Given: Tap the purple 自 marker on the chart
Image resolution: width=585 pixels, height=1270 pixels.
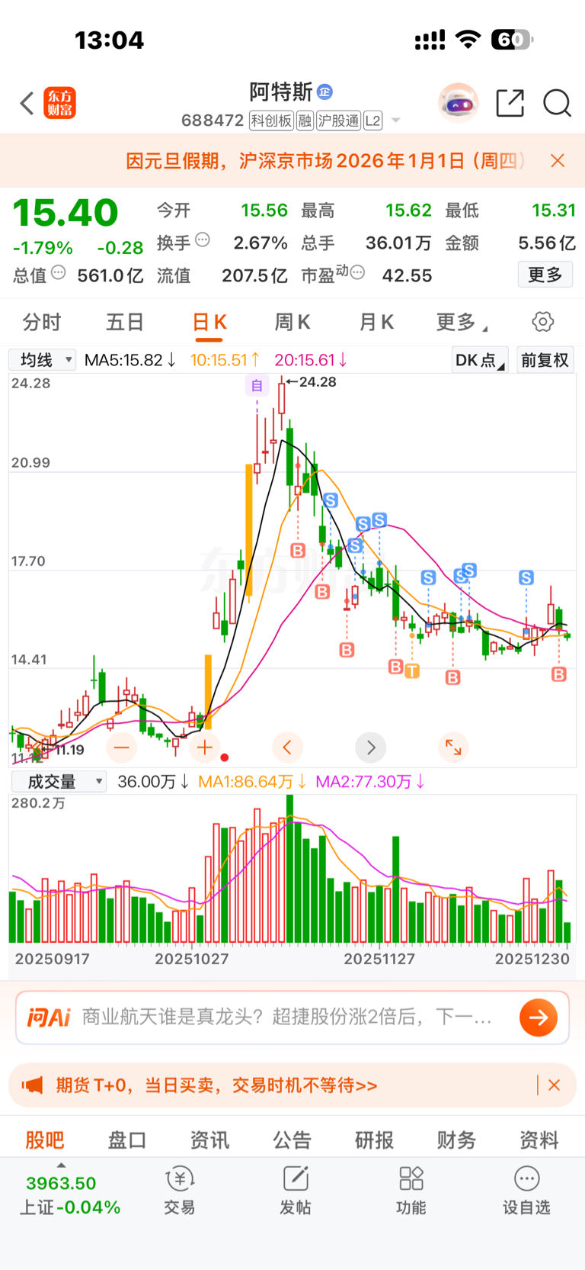Looking at the screenshot, I should [x=257, y=386].
